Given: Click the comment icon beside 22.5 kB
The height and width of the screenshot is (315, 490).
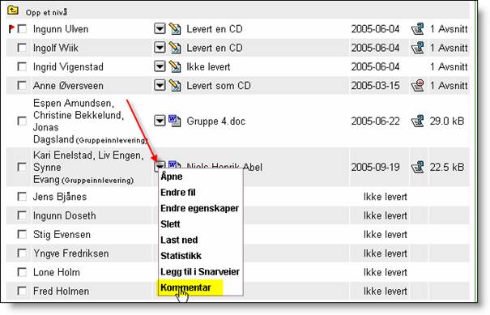Looking at the screenshot, I should (x=417, y=167).
